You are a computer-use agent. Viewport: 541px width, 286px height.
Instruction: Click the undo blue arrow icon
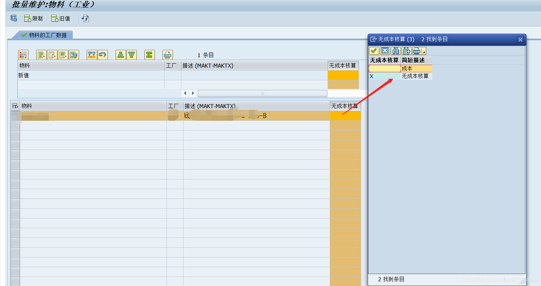point(103,55)
